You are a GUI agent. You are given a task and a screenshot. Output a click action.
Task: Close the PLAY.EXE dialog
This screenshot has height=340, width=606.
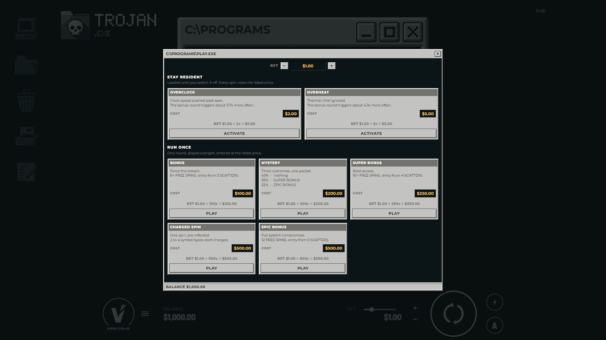pyautogui.click(x=437, y=54)
